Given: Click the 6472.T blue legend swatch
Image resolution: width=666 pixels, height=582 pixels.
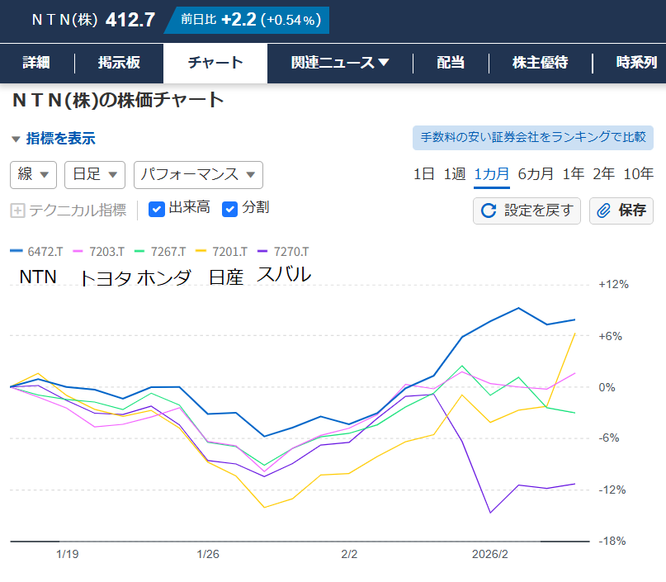Looking at the screenshot, I should coord(17,251).
